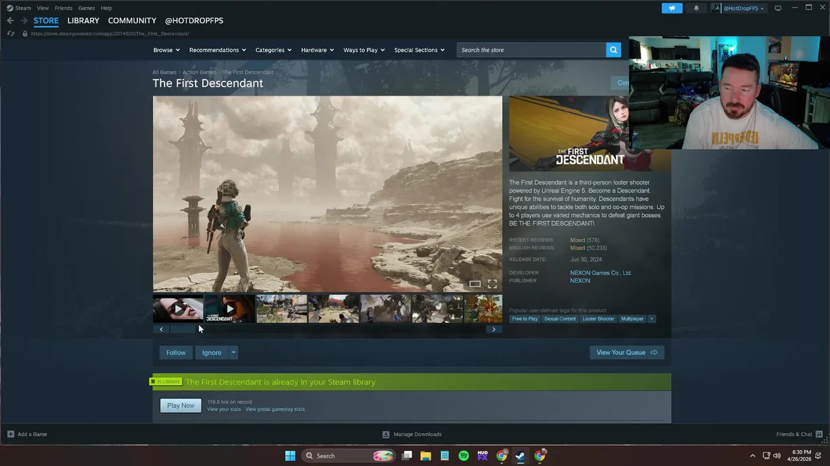
Task: Open the HUD FX app on the taskbar
Action: (482, 456)
